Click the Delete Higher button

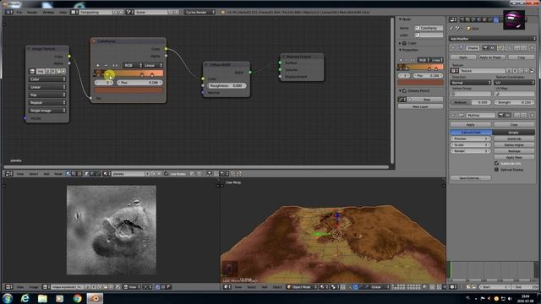(514, 144)
